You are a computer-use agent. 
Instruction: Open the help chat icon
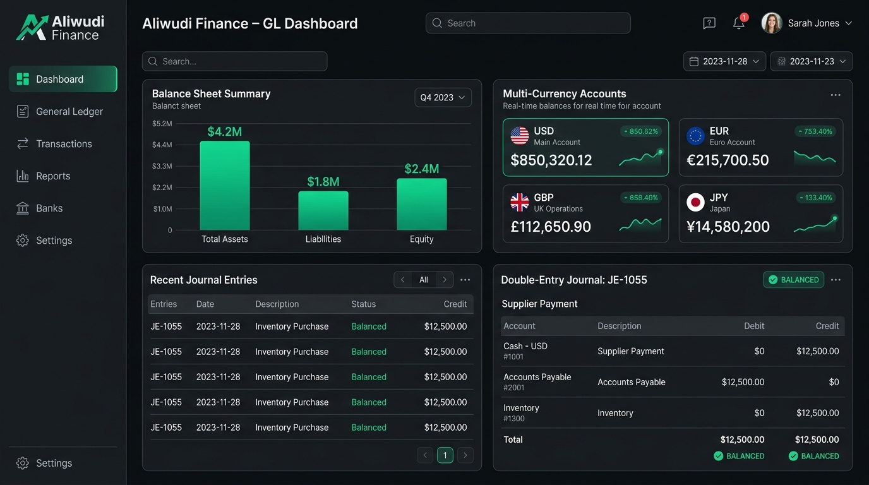coord(709,23)
